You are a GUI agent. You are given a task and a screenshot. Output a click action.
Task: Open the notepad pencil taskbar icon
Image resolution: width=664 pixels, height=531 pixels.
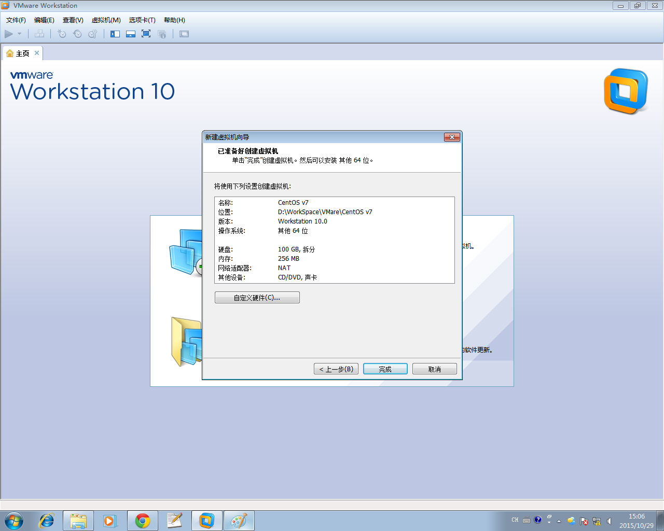[x=175, y=521]
